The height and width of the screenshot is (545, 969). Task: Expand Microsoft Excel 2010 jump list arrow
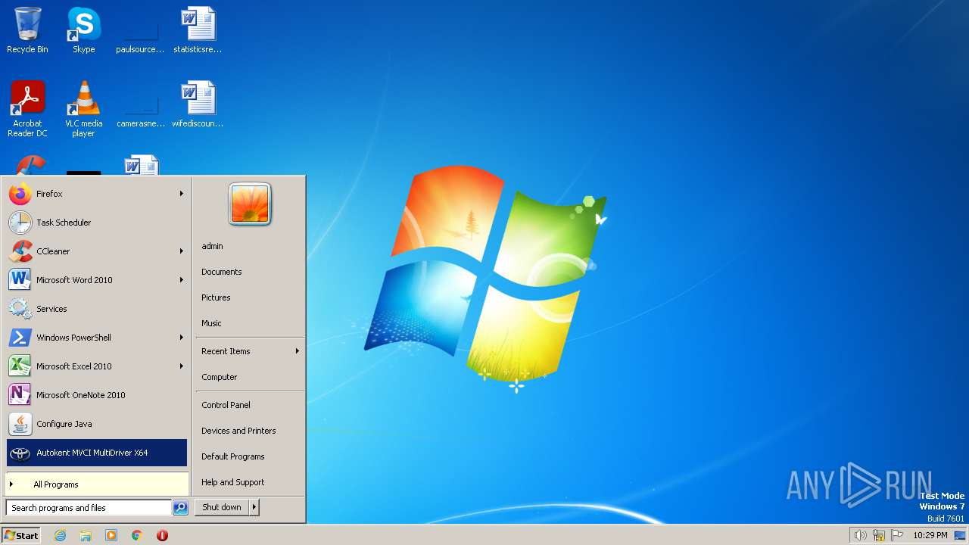point(182,366)
